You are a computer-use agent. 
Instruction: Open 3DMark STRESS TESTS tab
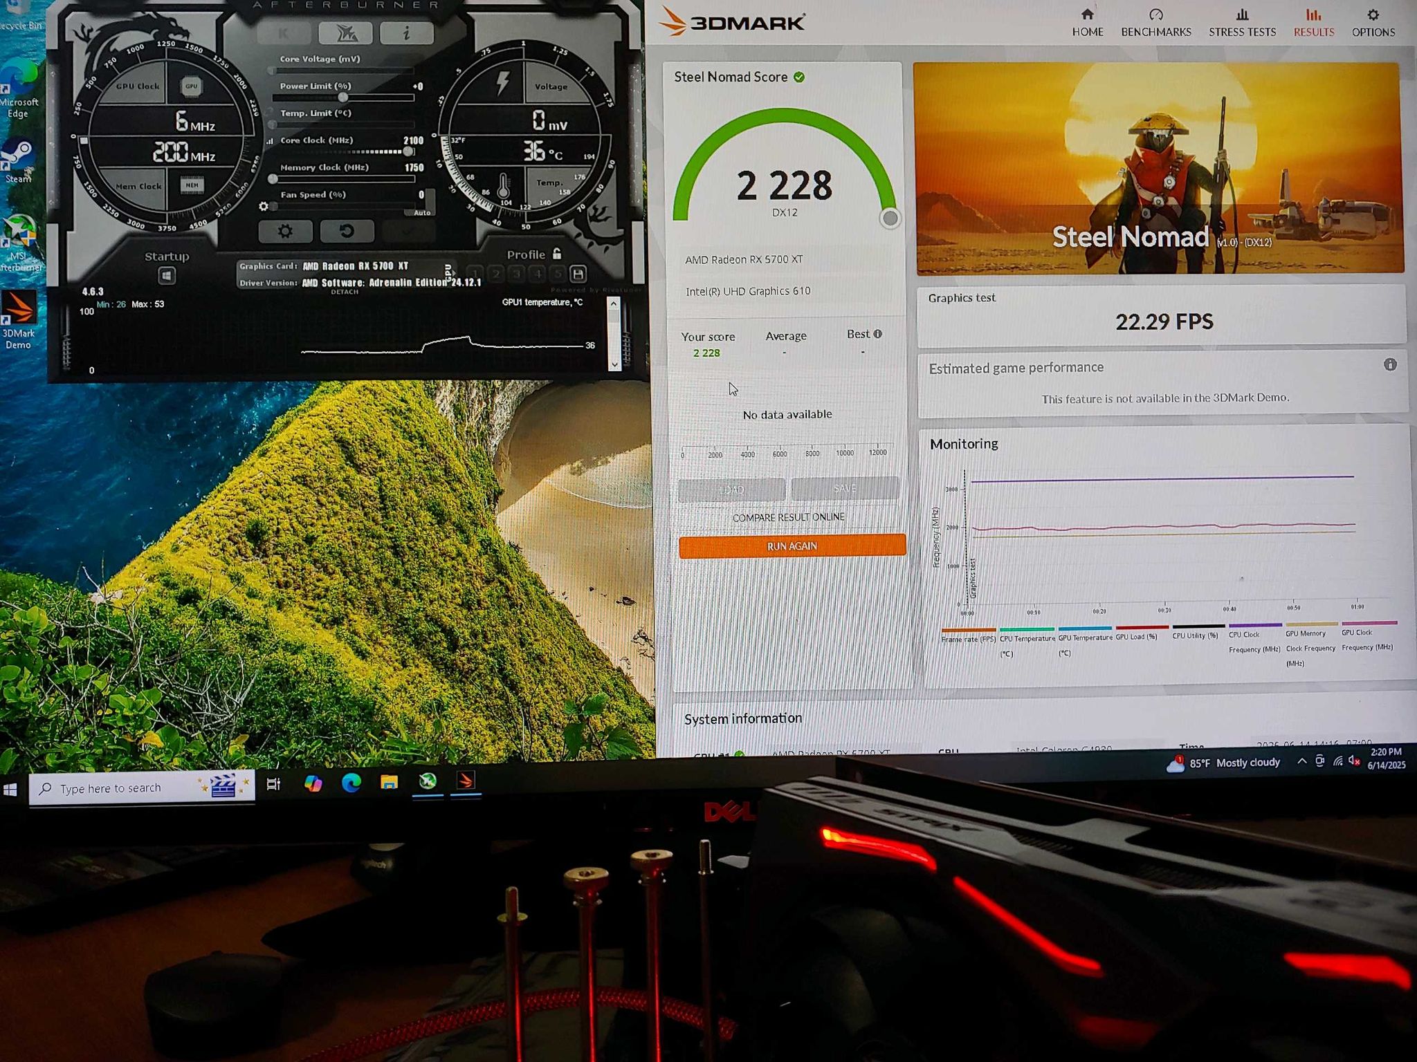pos(1242,23)
